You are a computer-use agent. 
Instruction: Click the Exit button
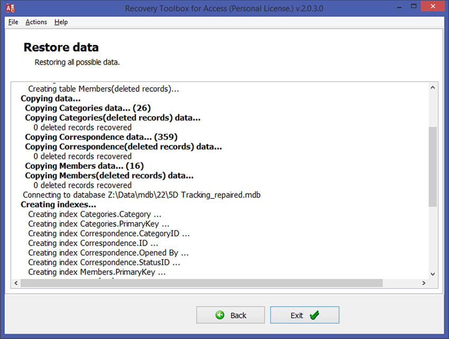pos(305,315)
